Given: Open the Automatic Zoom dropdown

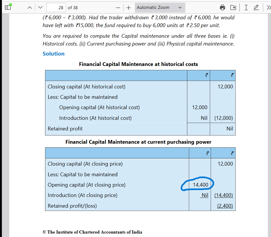Looking at the screenshot, I should click(160, 7).
